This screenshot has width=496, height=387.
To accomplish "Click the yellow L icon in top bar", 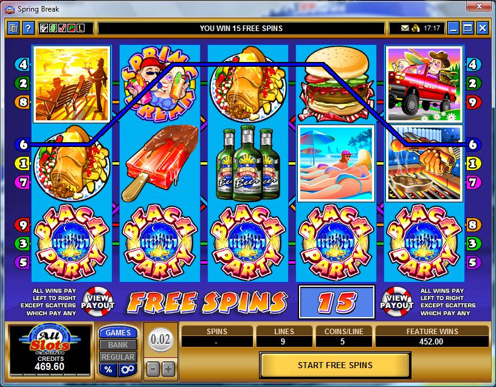I will pyautogui.click(x=81, y=29).
